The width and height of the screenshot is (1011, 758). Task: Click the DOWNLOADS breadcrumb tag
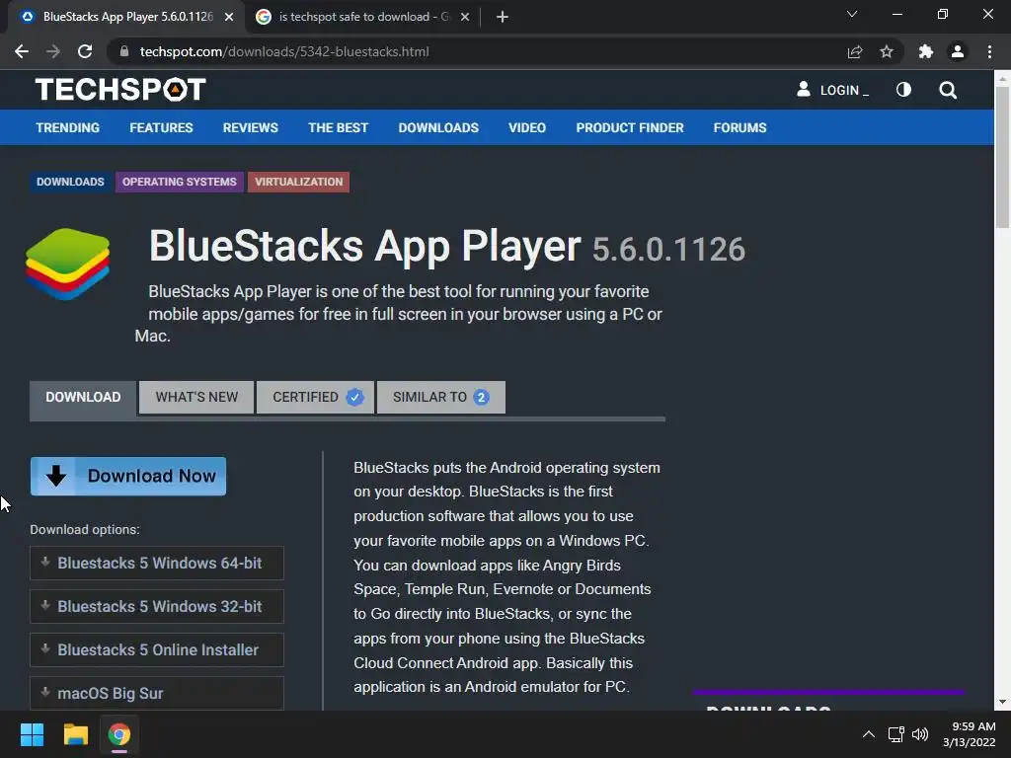[x=70, y=182]
